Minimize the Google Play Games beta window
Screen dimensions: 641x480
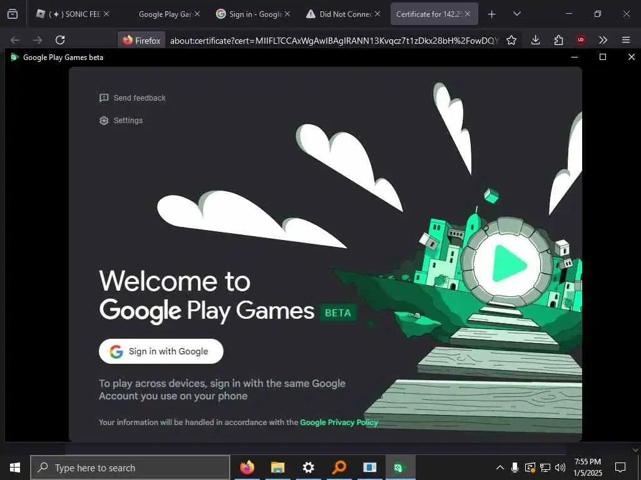click(x=575, y=57)
